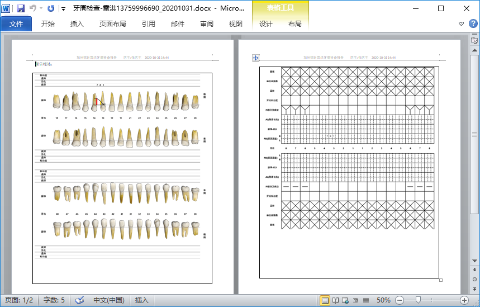Click the zoom slider handle
The width and height of the screenshot is (480, 307).
pyautogui.click(x=418, y=300)
